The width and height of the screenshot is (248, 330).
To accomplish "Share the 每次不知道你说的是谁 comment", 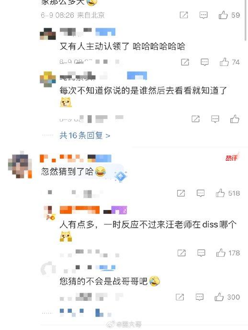I will pos(195,119).
